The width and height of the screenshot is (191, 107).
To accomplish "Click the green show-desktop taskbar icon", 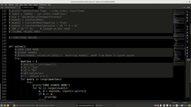I will tap(5, 106).
